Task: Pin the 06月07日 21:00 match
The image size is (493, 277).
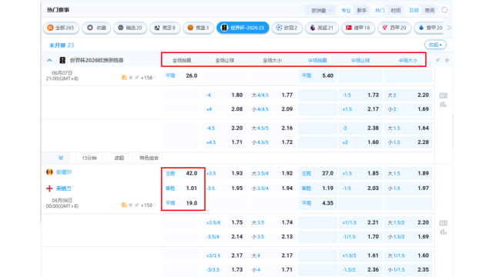Action: pyautogui.click(x=137, y=77)
